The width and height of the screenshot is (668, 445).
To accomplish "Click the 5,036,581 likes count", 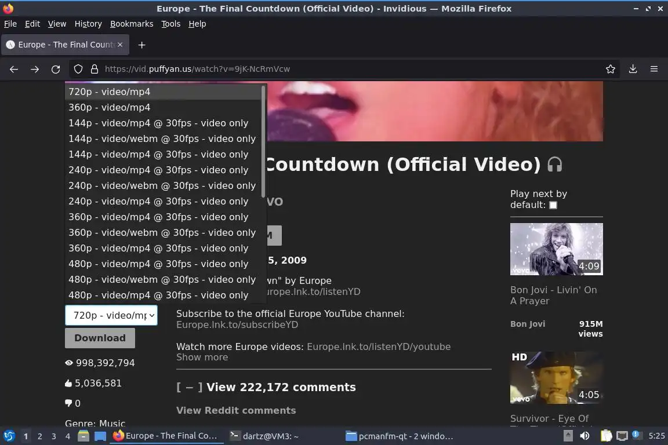I will pos(98,383).
